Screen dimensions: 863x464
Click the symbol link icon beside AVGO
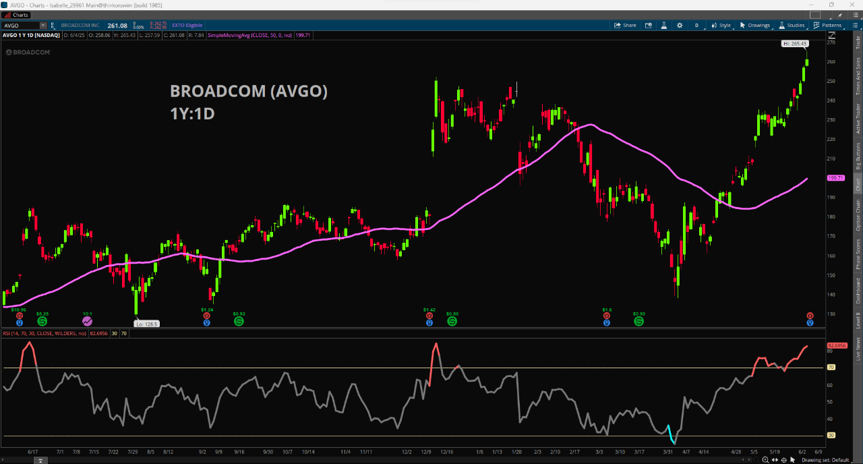coord(54,26)
